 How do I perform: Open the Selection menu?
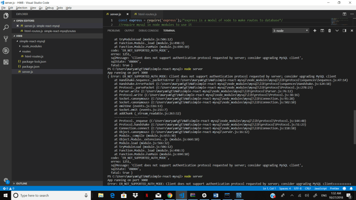pyautogui.click(x=21, y=8)
